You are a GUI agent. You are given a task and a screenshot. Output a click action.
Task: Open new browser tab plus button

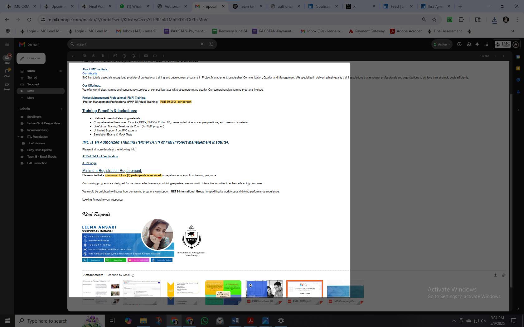click(x=460, y=6)
